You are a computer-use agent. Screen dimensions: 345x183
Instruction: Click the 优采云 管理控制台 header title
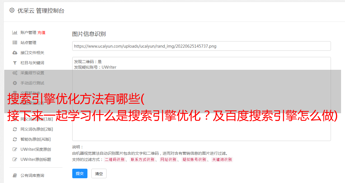click(x=41, y=11)
